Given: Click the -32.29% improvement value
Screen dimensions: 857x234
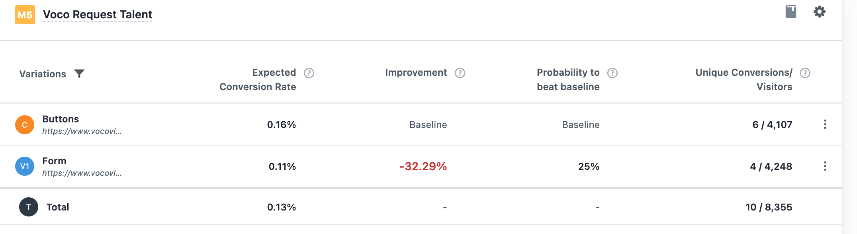Looking at the screenshot, I should [x=423, y=166].
